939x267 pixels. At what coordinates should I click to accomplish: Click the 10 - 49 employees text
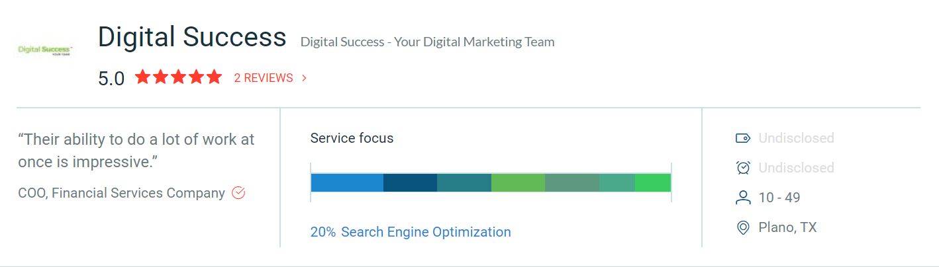click(779, 198)
